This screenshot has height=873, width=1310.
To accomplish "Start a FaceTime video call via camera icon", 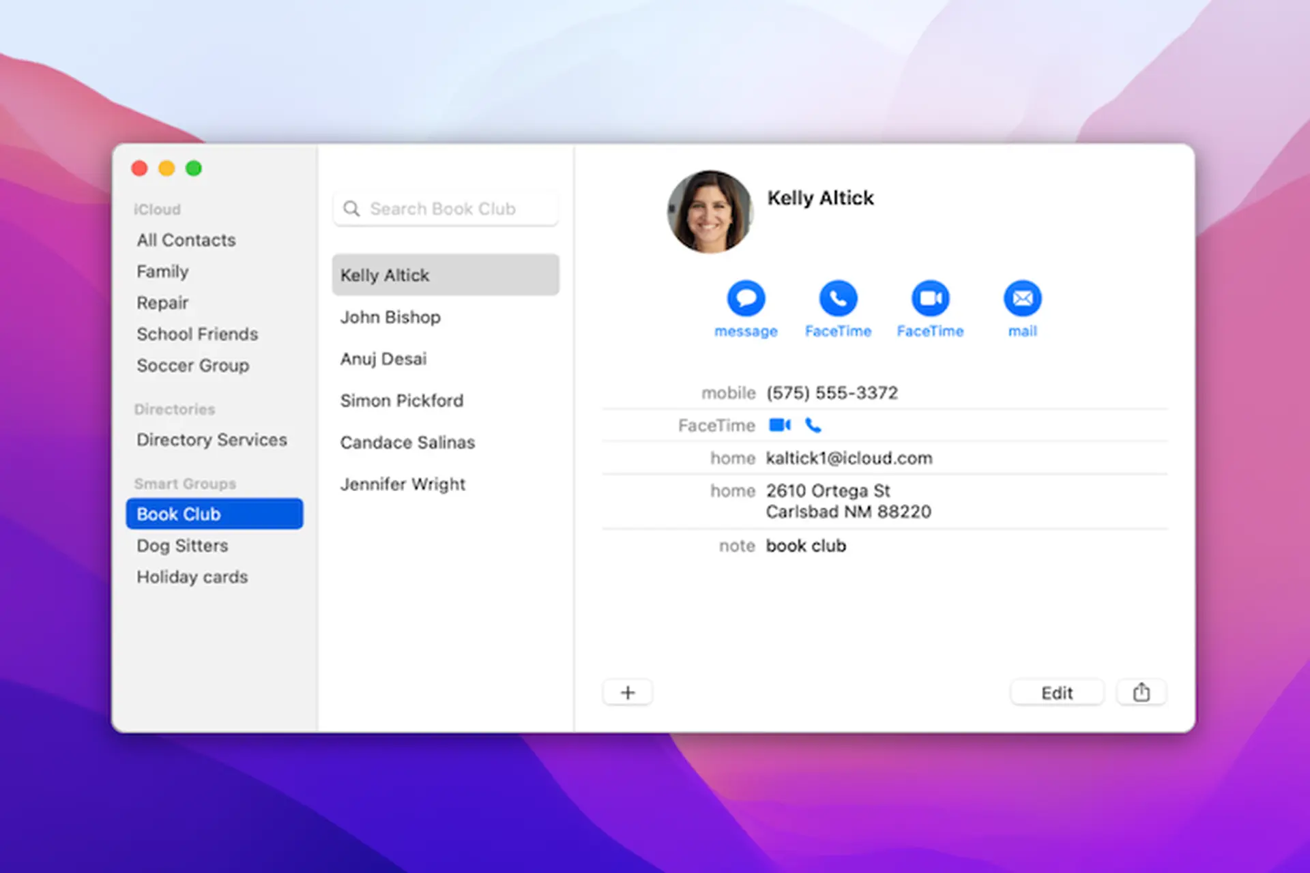I will point(931,298).
